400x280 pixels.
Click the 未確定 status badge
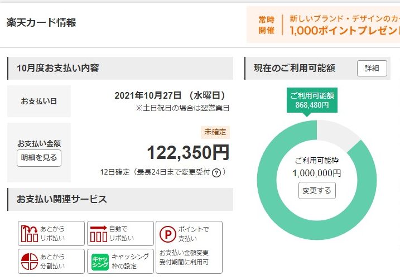point(215,132)
